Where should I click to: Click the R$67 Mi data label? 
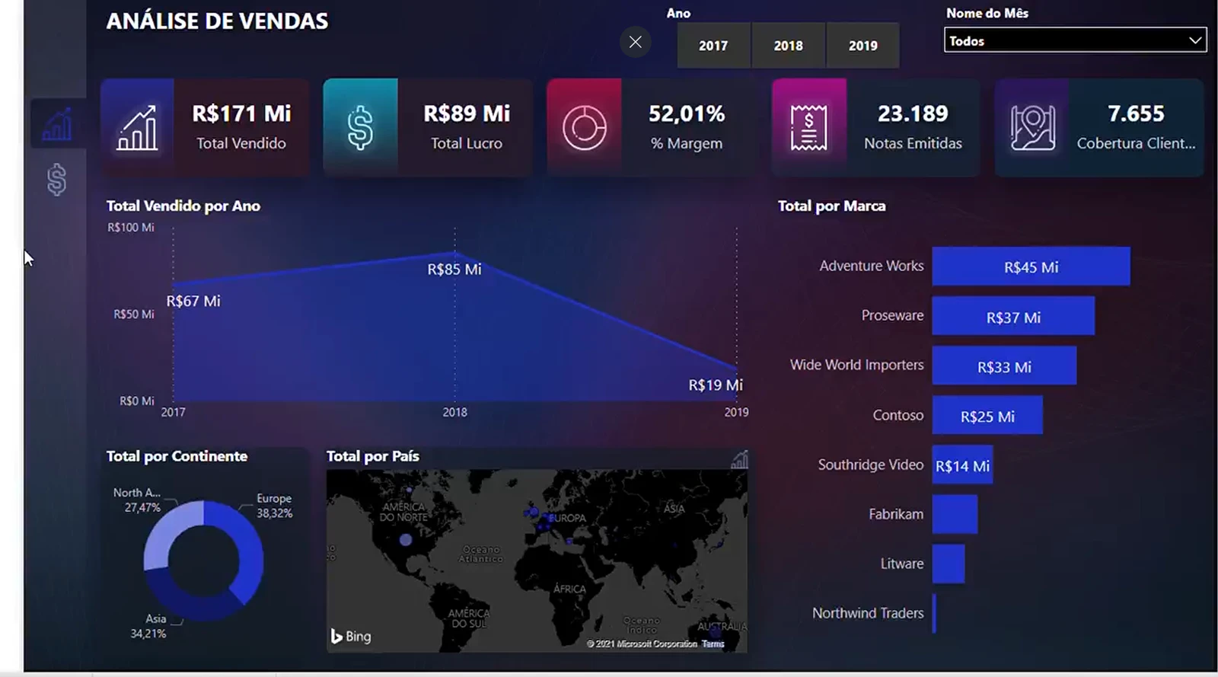(x=193, y=302)
